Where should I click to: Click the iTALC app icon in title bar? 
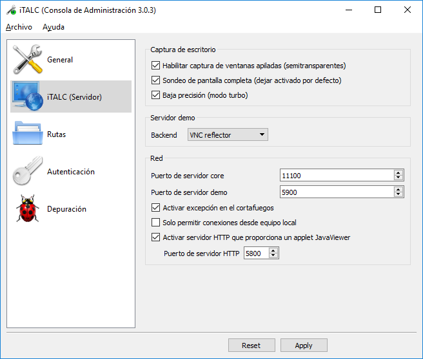click(x=11, y=10)
